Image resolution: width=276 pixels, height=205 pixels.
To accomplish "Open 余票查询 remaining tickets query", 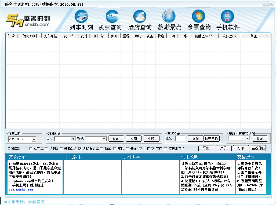I will 198,19.
